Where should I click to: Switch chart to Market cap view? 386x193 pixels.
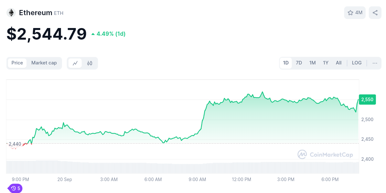(x=44, y=63)
